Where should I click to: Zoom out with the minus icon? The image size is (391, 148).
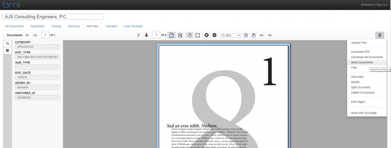pos(215,35)
